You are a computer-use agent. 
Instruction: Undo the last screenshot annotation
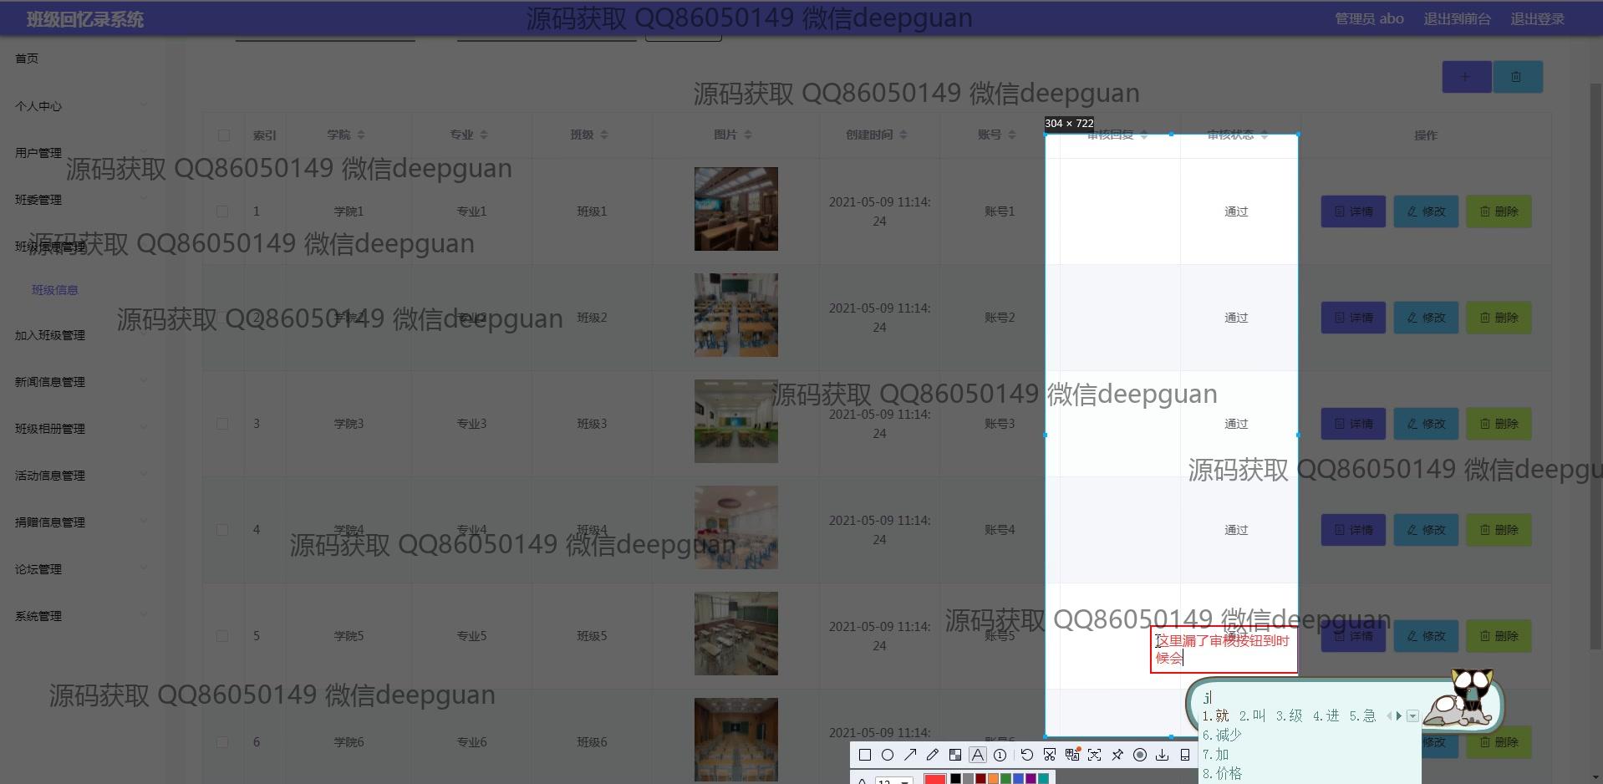[x=1027, y=756]
